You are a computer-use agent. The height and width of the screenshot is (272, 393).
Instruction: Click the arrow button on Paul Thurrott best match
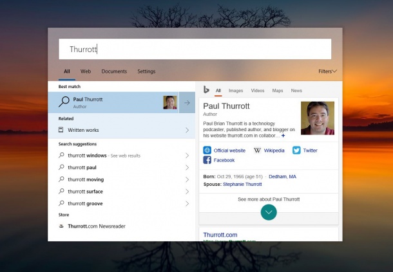click(187, 103)
